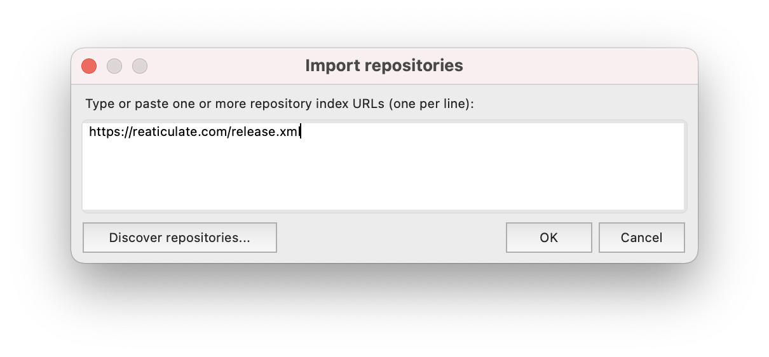Click the text cursor after release.xml
Screen dimensions: 769x357
coord(300,132)
